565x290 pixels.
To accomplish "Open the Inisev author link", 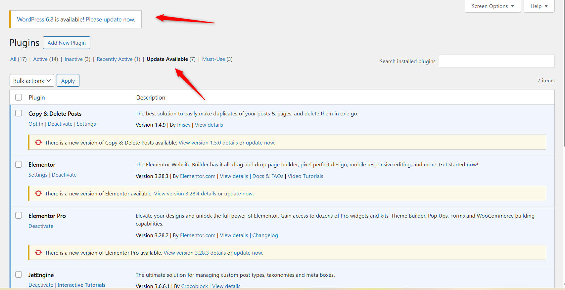I will (x=184, y=125).
